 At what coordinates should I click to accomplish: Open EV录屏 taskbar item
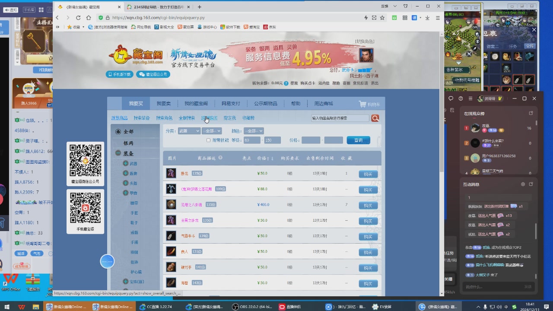click(382, 307)
